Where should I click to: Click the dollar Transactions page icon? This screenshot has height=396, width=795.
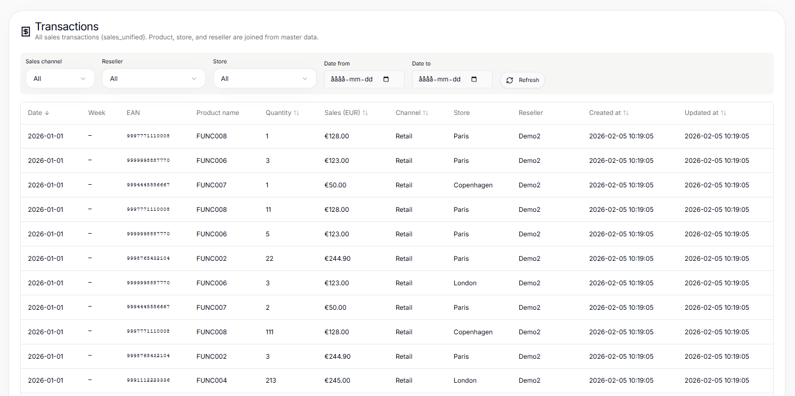(25, 31)
